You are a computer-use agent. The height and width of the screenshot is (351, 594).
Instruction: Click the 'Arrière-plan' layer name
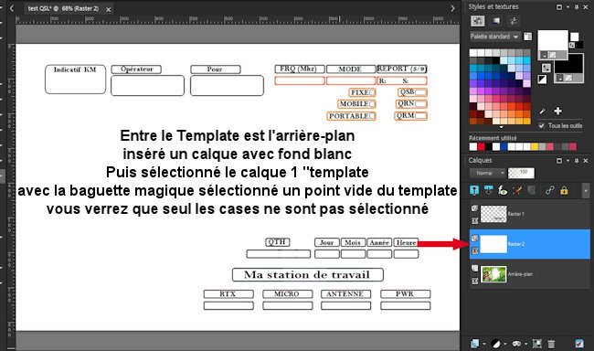(520, 274)
